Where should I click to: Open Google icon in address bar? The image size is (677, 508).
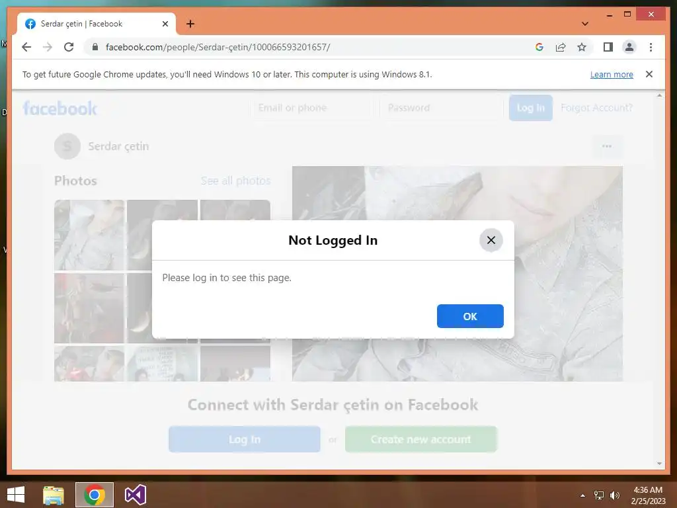pyautogui.click(x=539, y=47)
